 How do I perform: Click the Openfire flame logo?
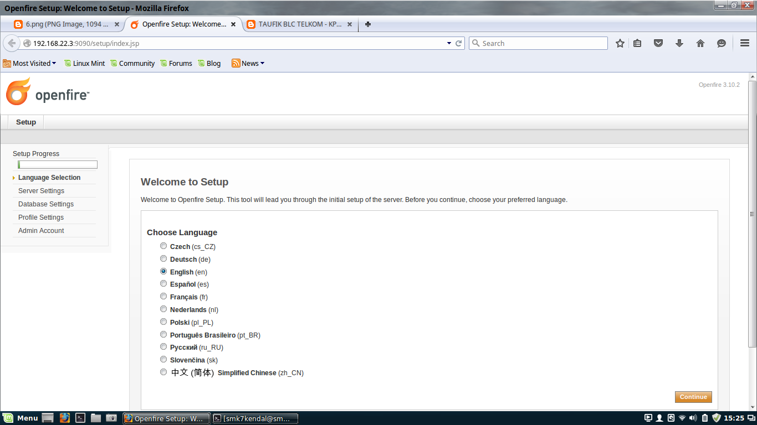tap(18, 92)
